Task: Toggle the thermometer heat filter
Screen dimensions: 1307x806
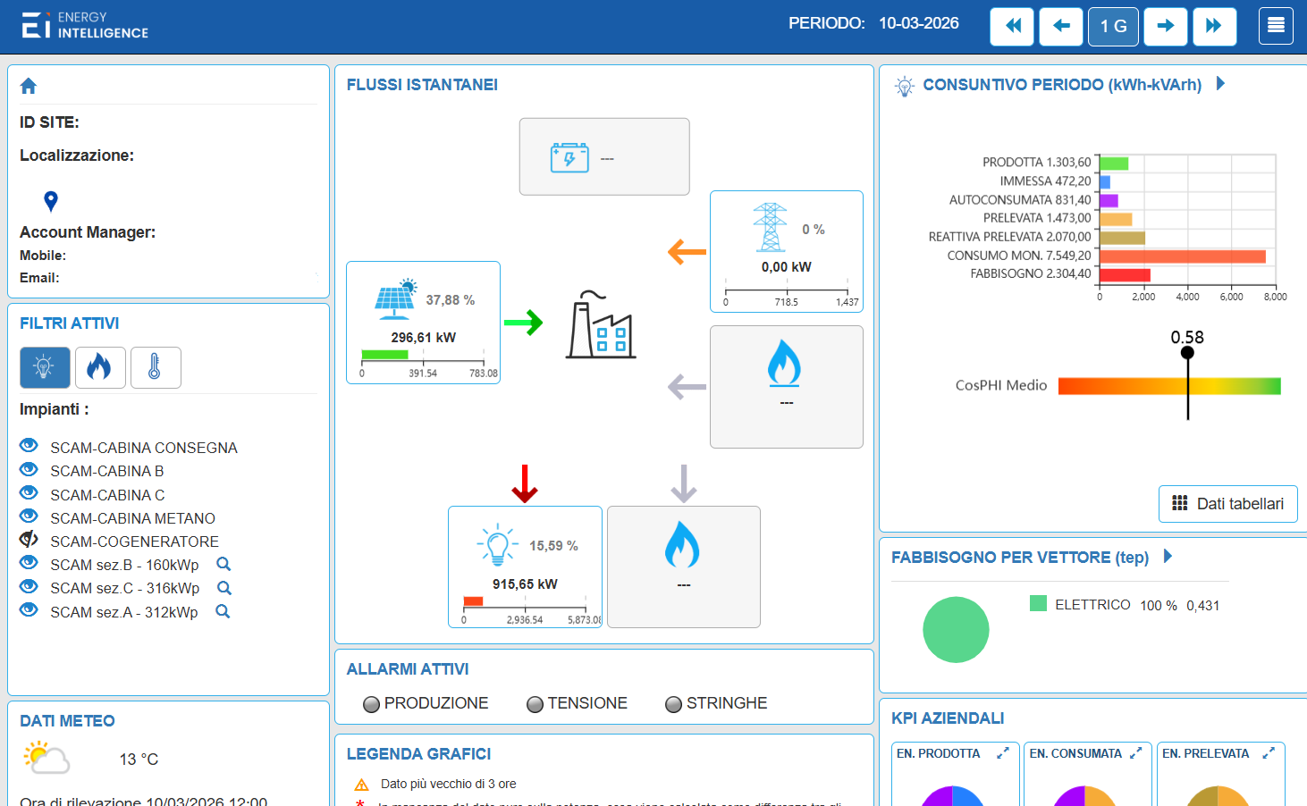Action: point(155,367)
